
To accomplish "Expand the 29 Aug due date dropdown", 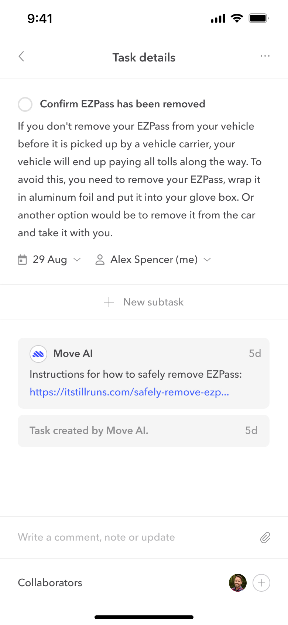I will 77,260.
